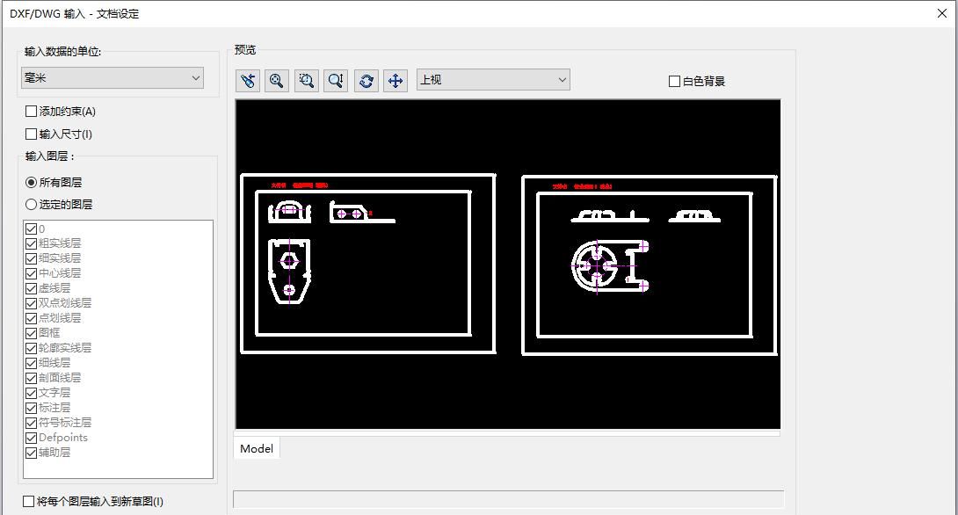
Task: Click the Previous View icon
Action: (248, 81)
